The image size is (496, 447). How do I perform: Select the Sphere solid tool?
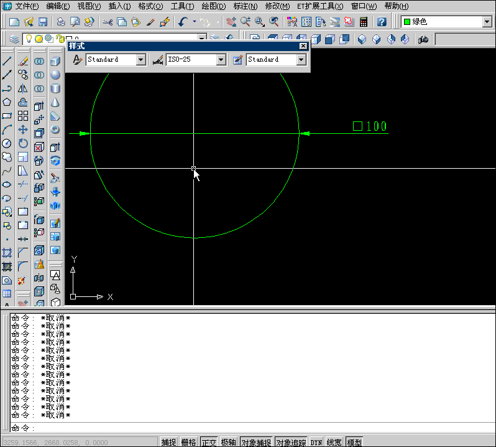[x=55, y=75]
